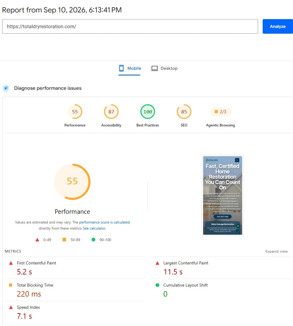Viewport: 293px width, 326px height.
Task: Click Diagnose performance issues heading text
Action: pyautogui.click(x=48, y=88)
